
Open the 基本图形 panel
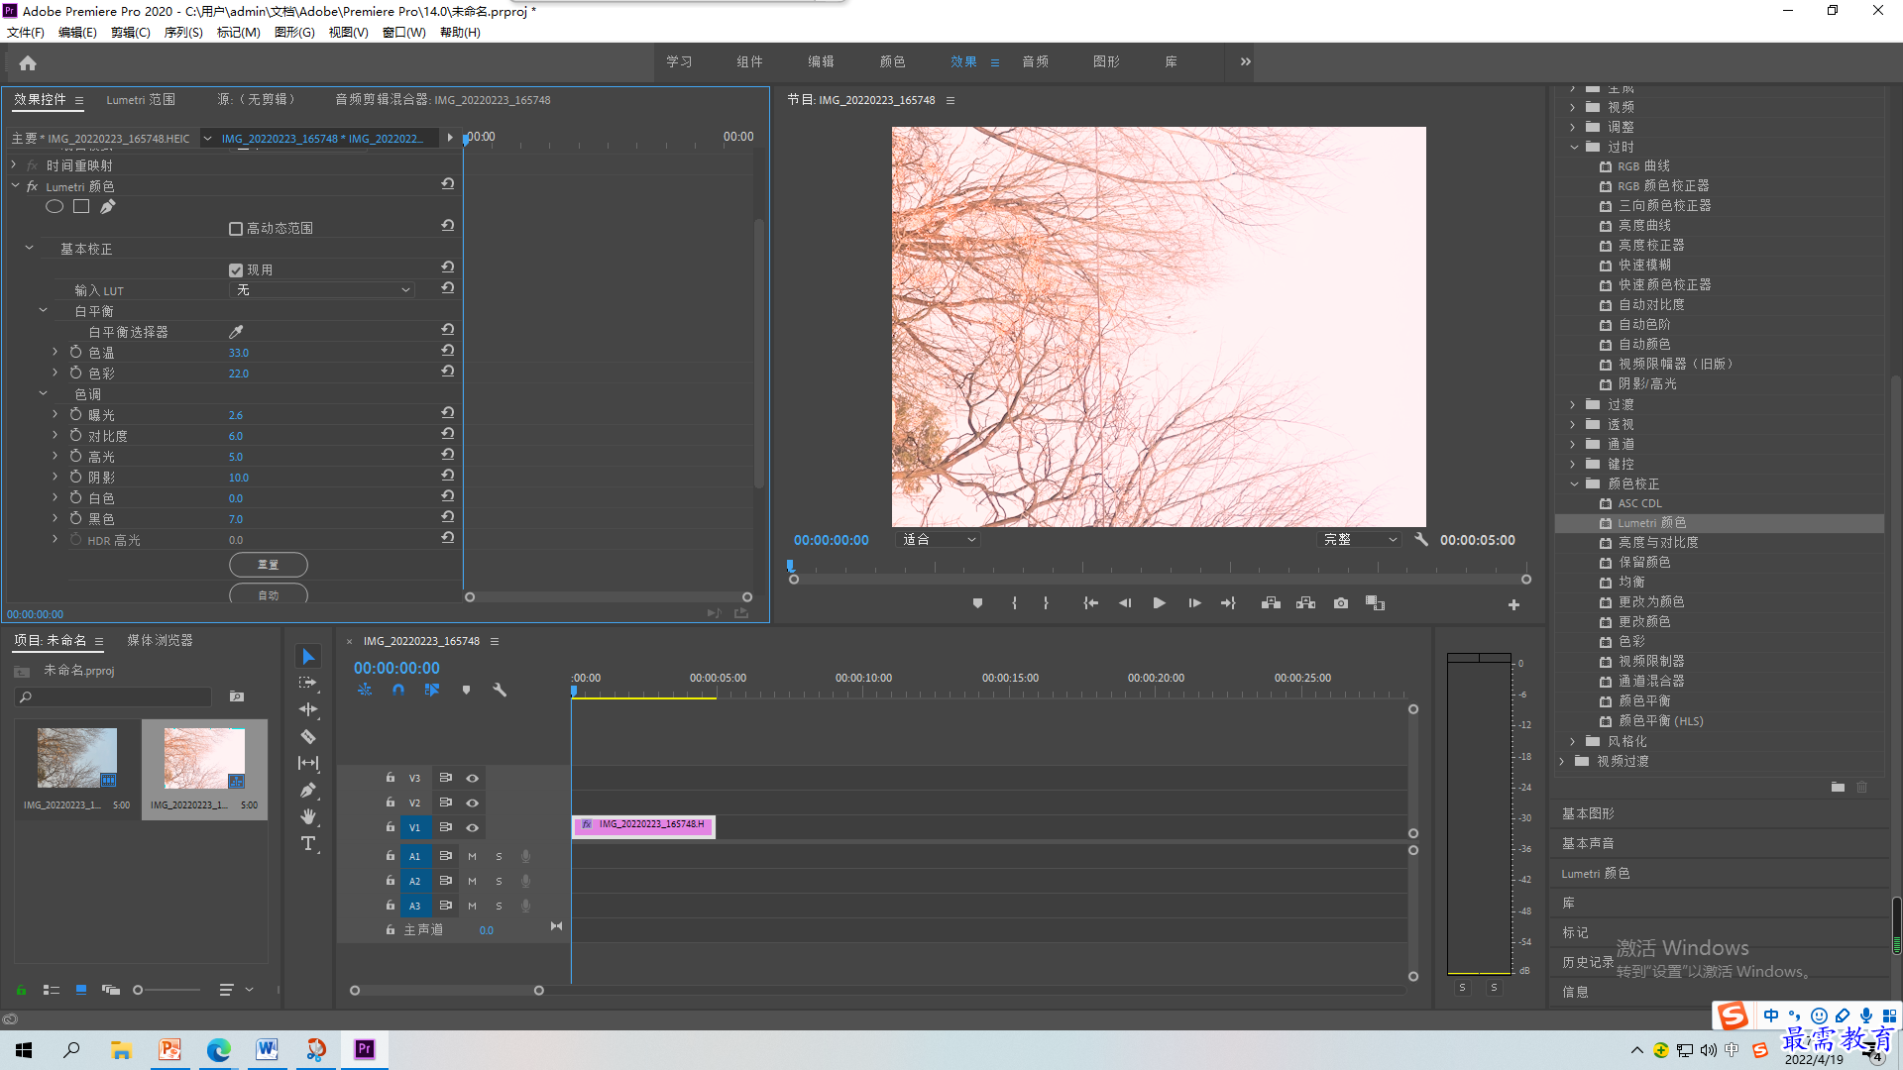point(1588,813)
